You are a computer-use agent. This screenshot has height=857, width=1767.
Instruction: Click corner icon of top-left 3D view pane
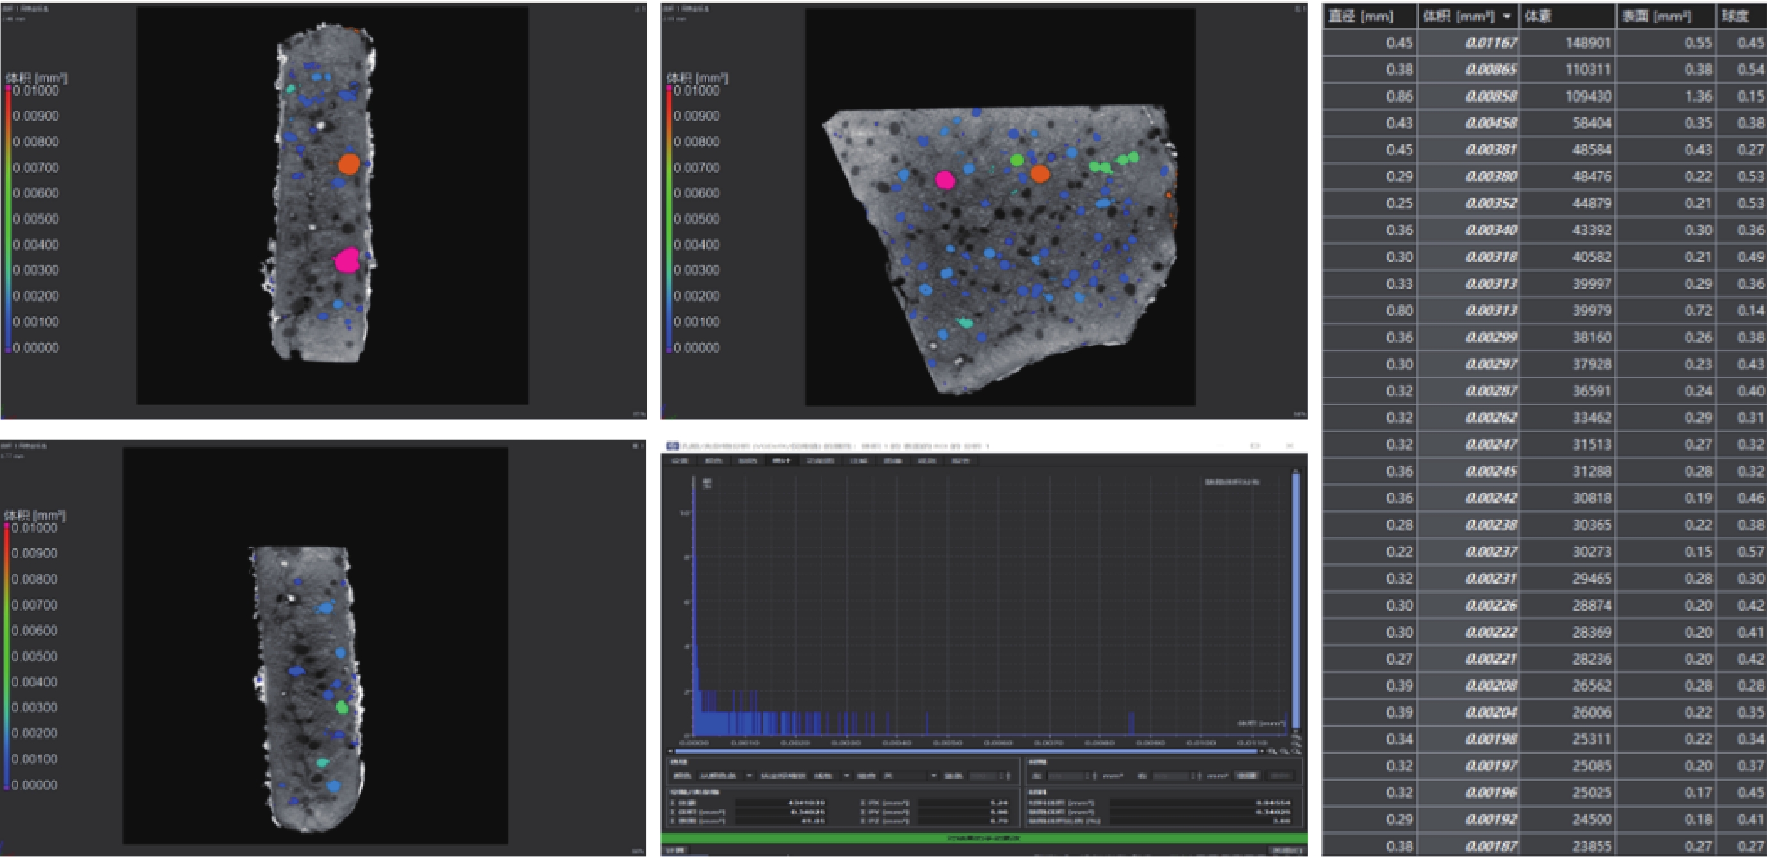[x=639, y=9]
